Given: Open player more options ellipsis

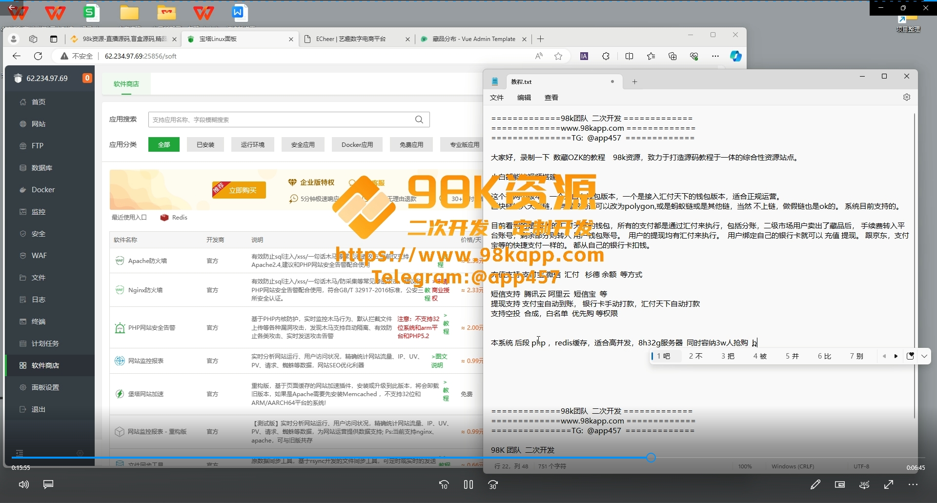Looking at the screenshot, I should [913, 484].
